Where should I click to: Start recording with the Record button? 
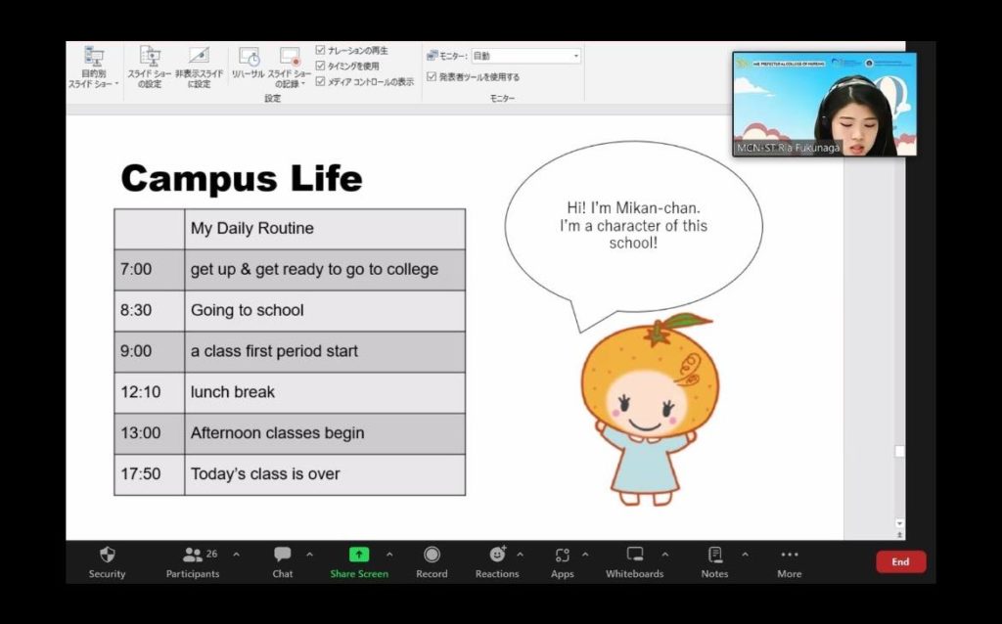(x=432, y=561)
